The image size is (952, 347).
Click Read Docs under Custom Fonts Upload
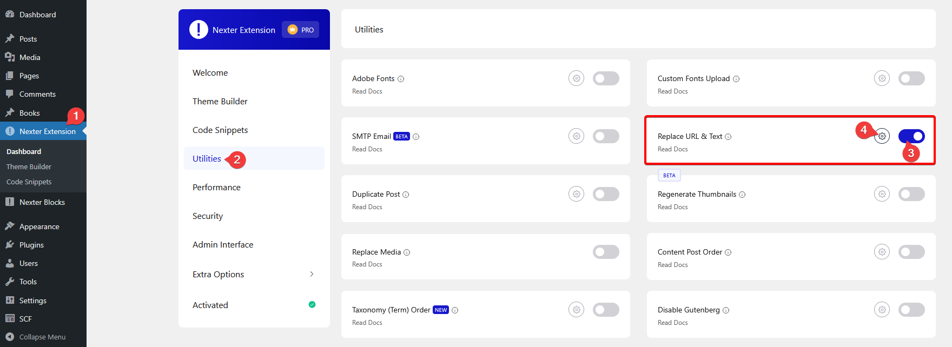click(x=672, y=91)
